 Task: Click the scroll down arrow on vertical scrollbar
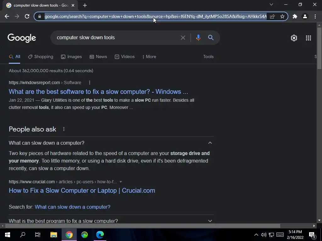(x=319, y=221)
